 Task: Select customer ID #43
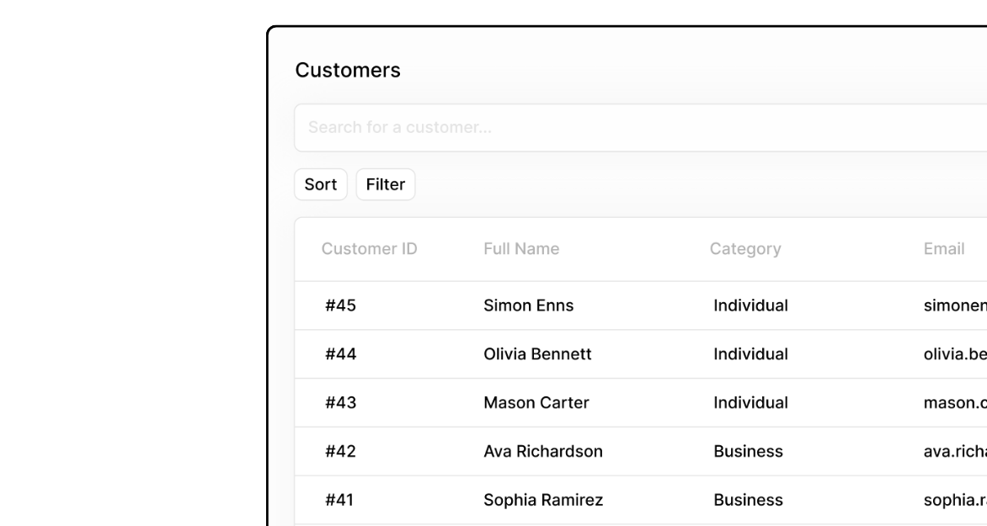340,402
